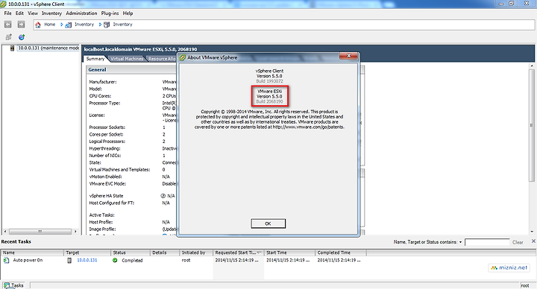Click main panel vertical scrollbar down arrow
Image resolution: width=537 pixels, height=289 pixels.
point(533,232)
